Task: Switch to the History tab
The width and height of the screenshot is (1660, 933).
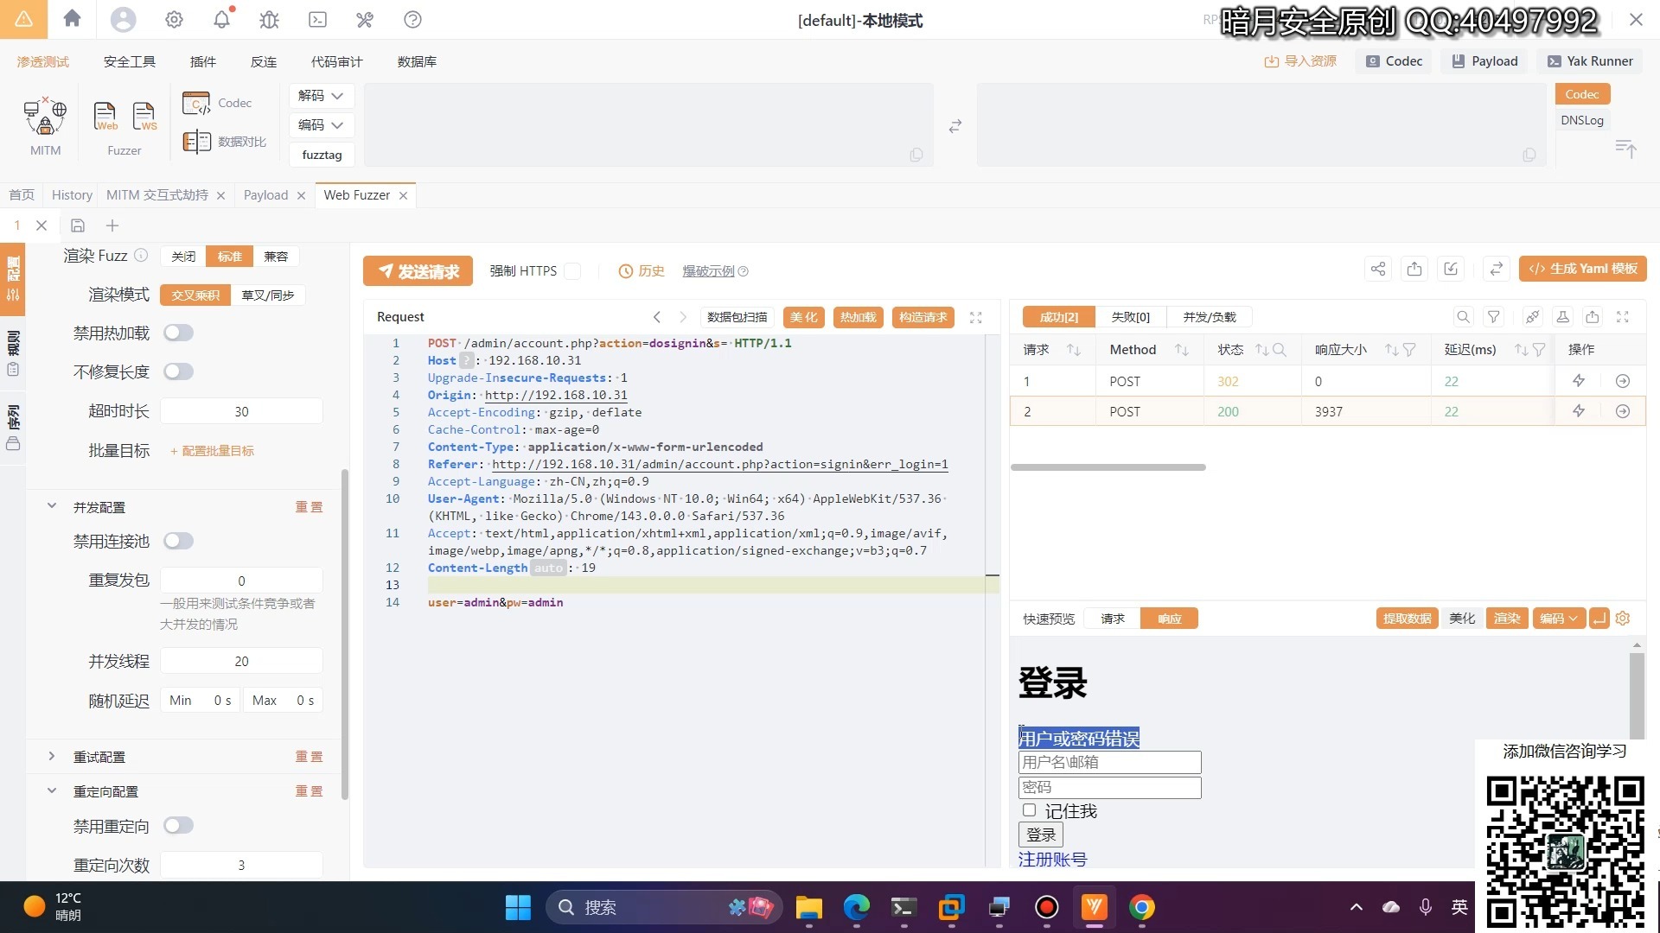Action: pos(72,195)
